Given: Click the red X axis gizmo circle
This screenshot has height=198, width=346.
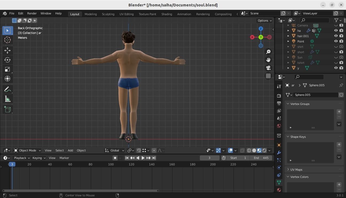Looking at the screenshot, I should click(252, 37).
